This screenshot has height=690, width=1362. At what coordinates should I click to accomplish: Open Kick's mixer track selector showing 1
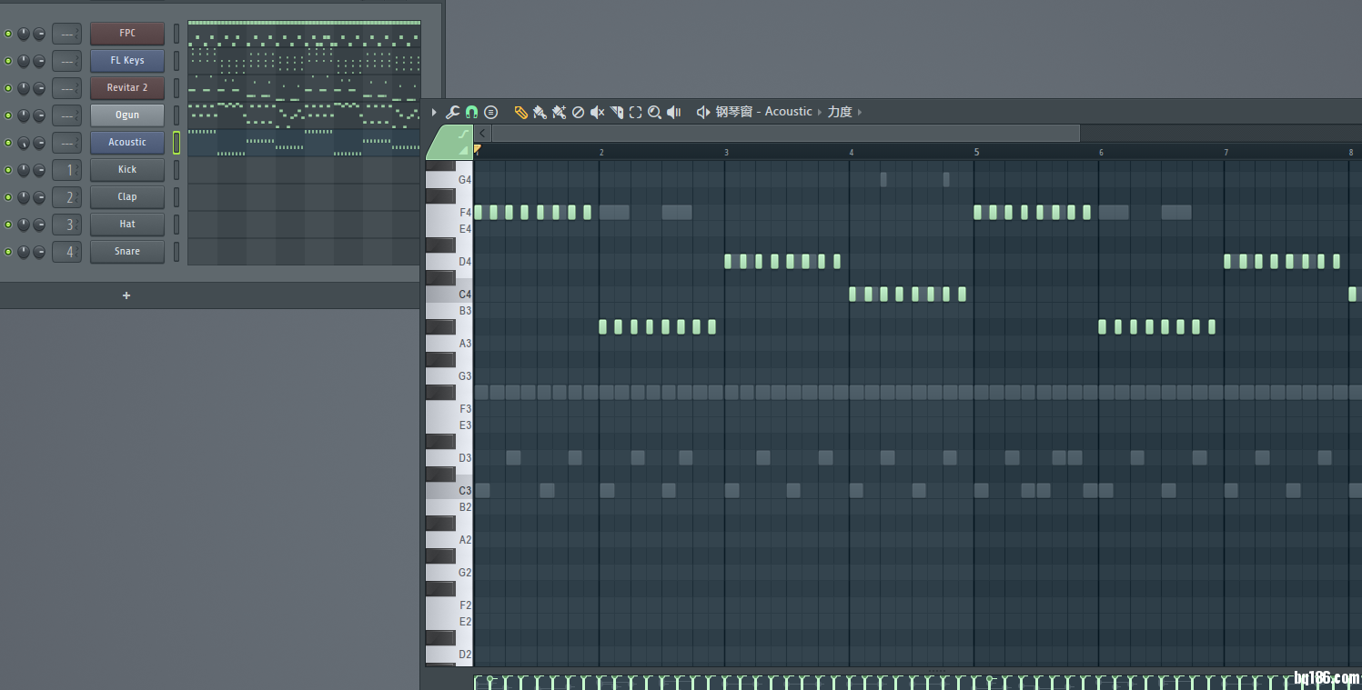coord(66,170)
